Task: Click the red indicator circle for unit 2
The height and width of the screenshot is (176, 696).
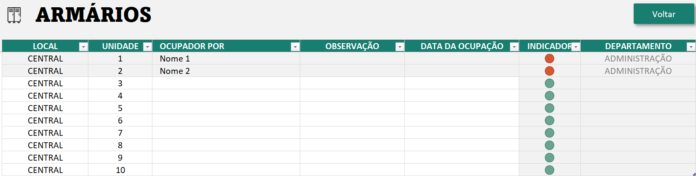Action: click(x=550, y=71)
